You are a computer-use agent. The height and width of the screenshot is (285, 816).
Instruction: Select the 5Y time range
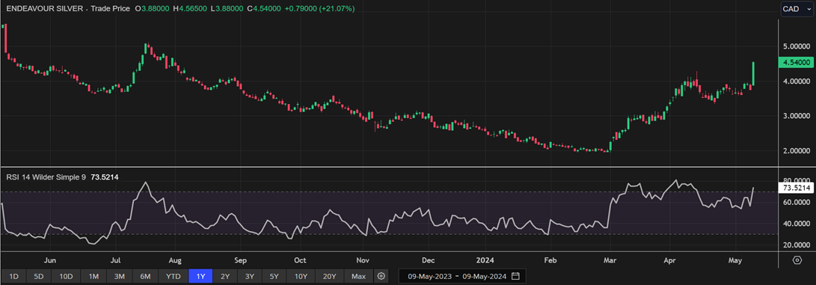[274, 276]
